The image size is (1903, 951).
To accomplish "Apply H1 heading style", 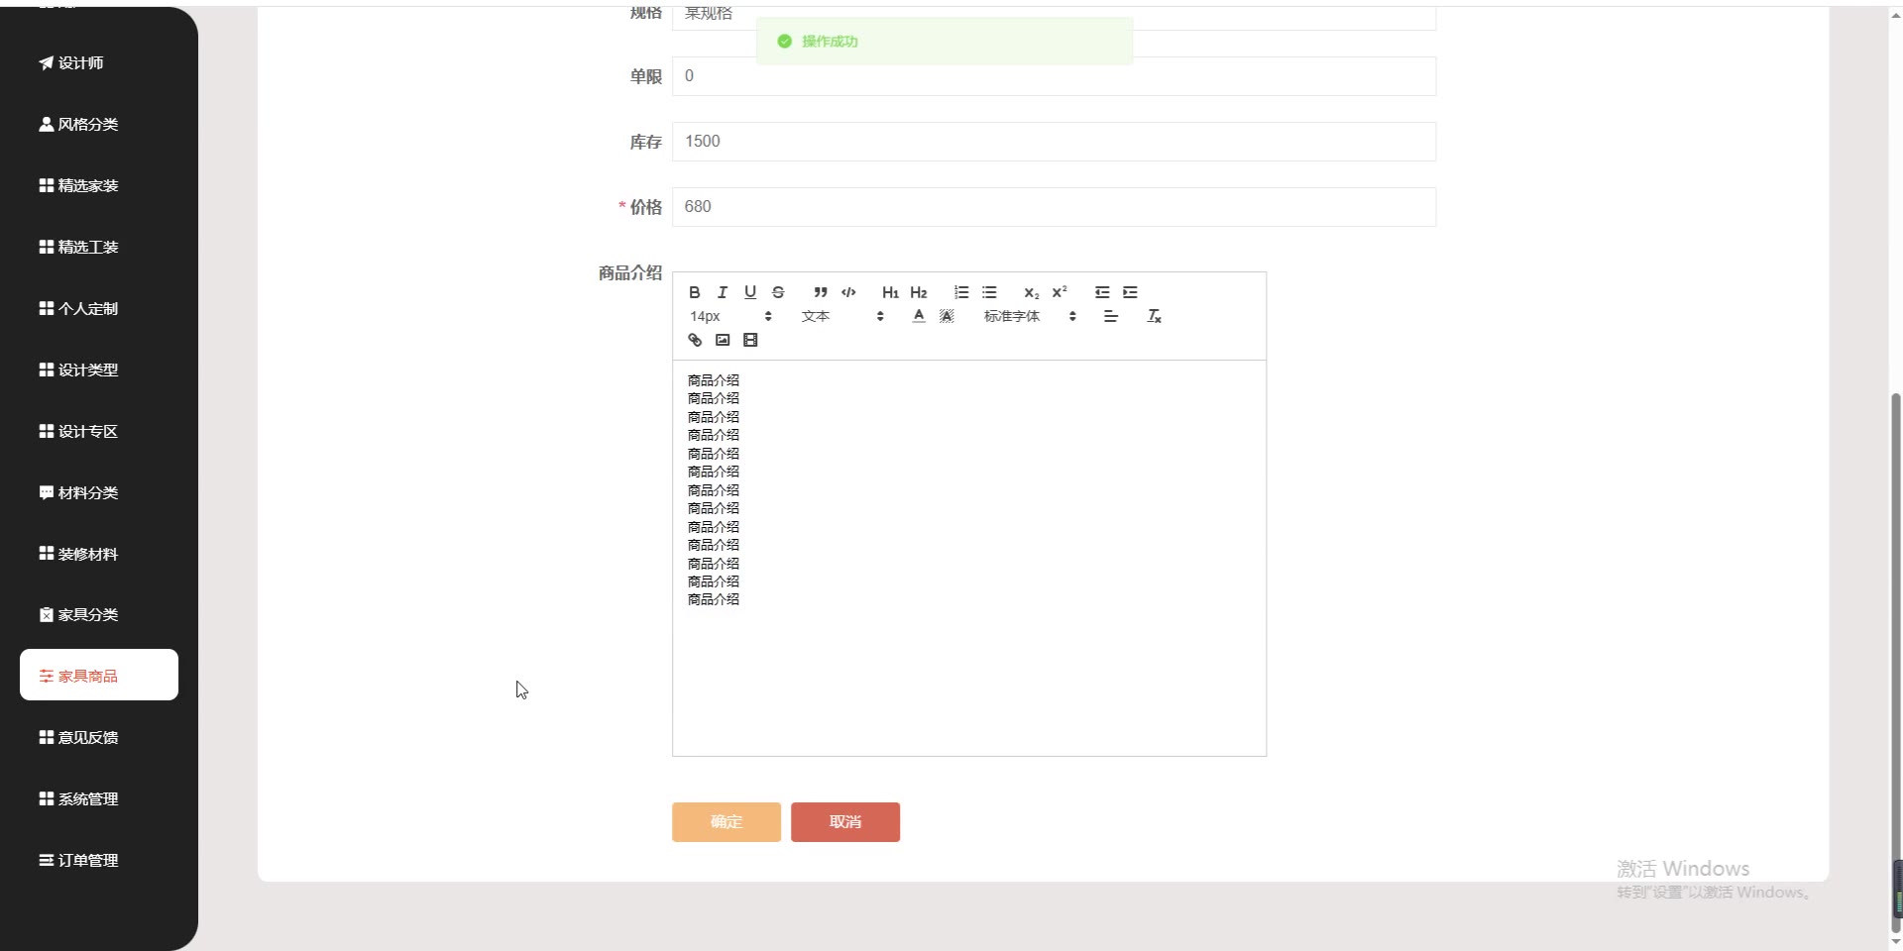I will (890, 292).
